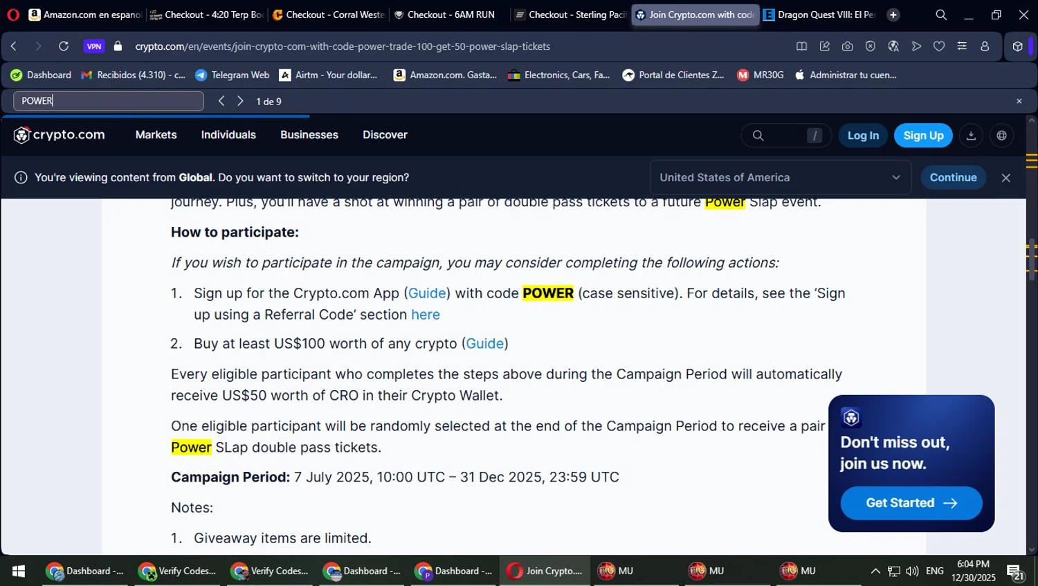Open the ENG input language selector
The width and height of the screenshot is (1038, 586).
coord(934,571)
